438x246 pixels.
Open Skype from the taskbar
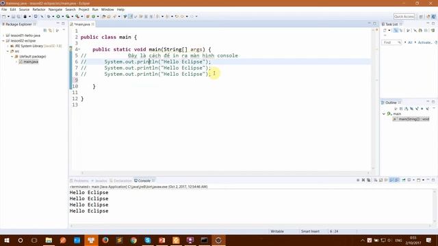pos(148,240)
